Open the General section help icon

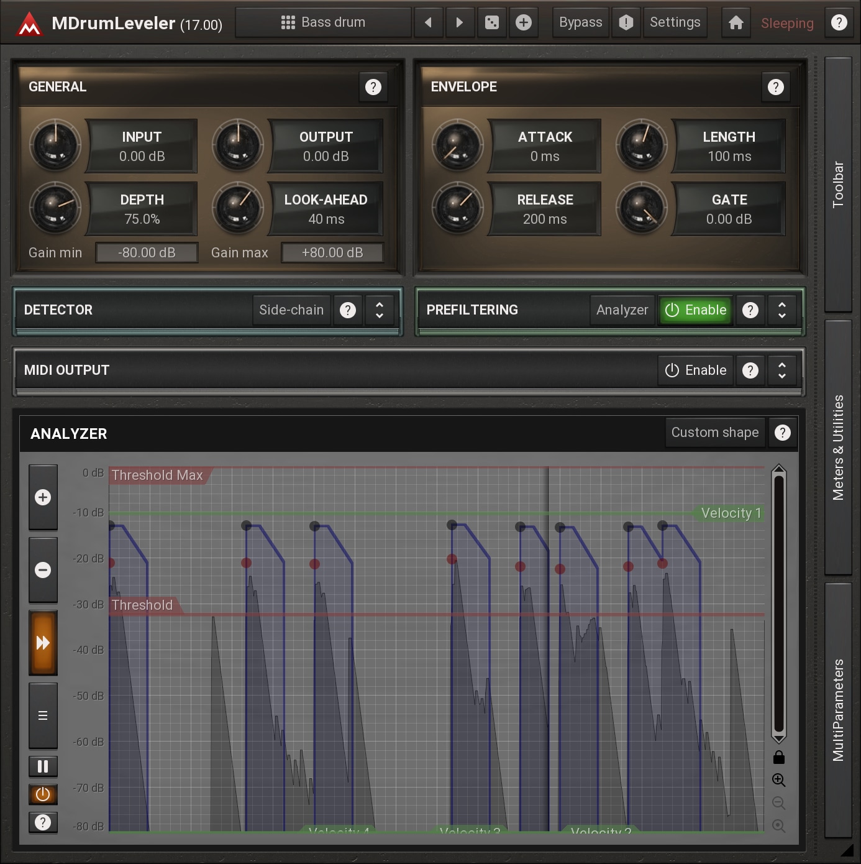[373, 87]
